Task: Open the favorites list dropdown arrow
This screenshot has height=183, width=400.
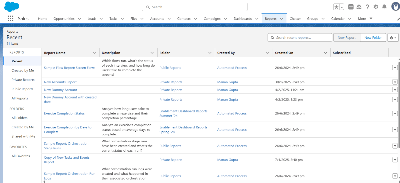Action: pos(342,7)
